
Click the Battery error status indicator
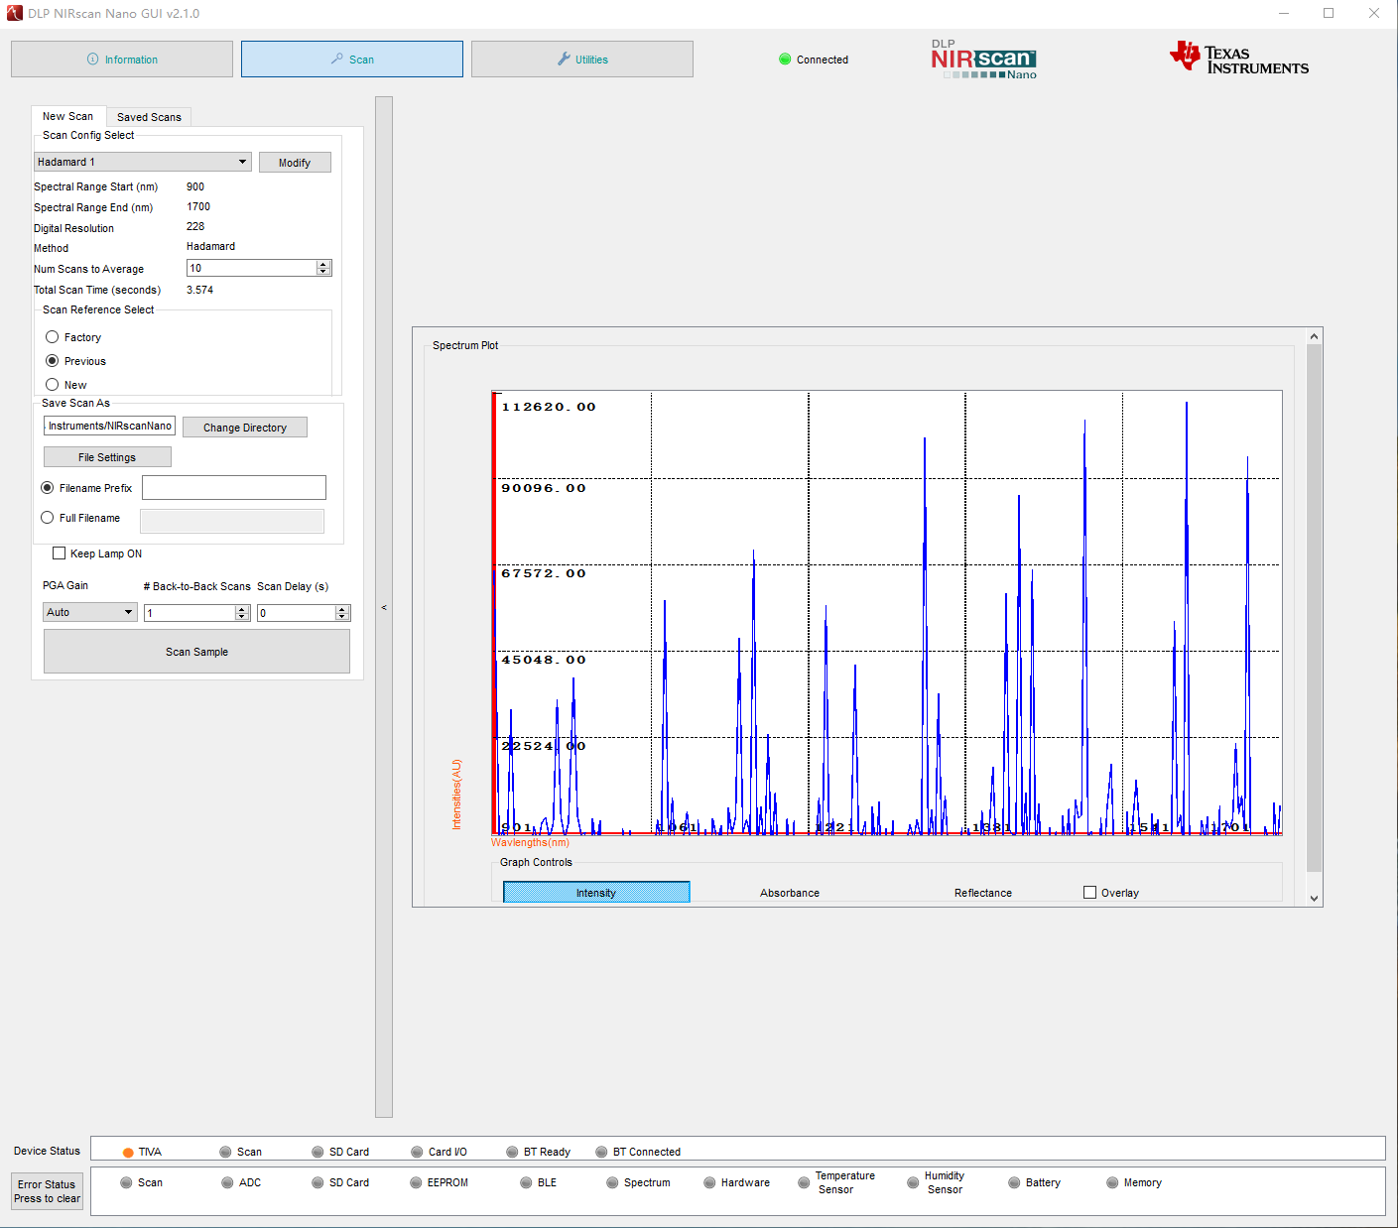point(1014,1182)
